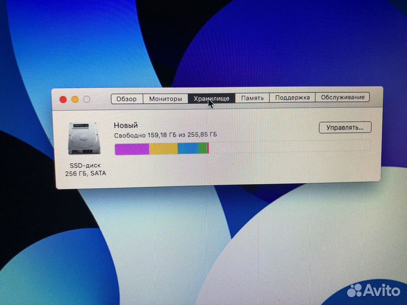This screenshot has height=305, width=407.
Task: Open the Обслуживание tab
Action: pyautogui.click(x=343, y=97)
